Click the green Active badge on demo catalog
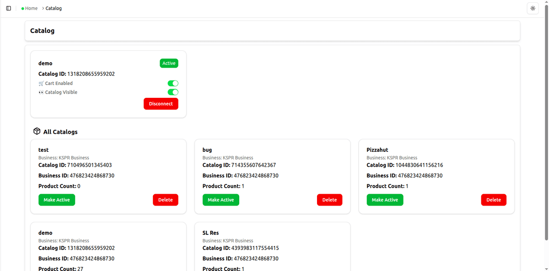This screenshot has height=271, width=549. 169,63
